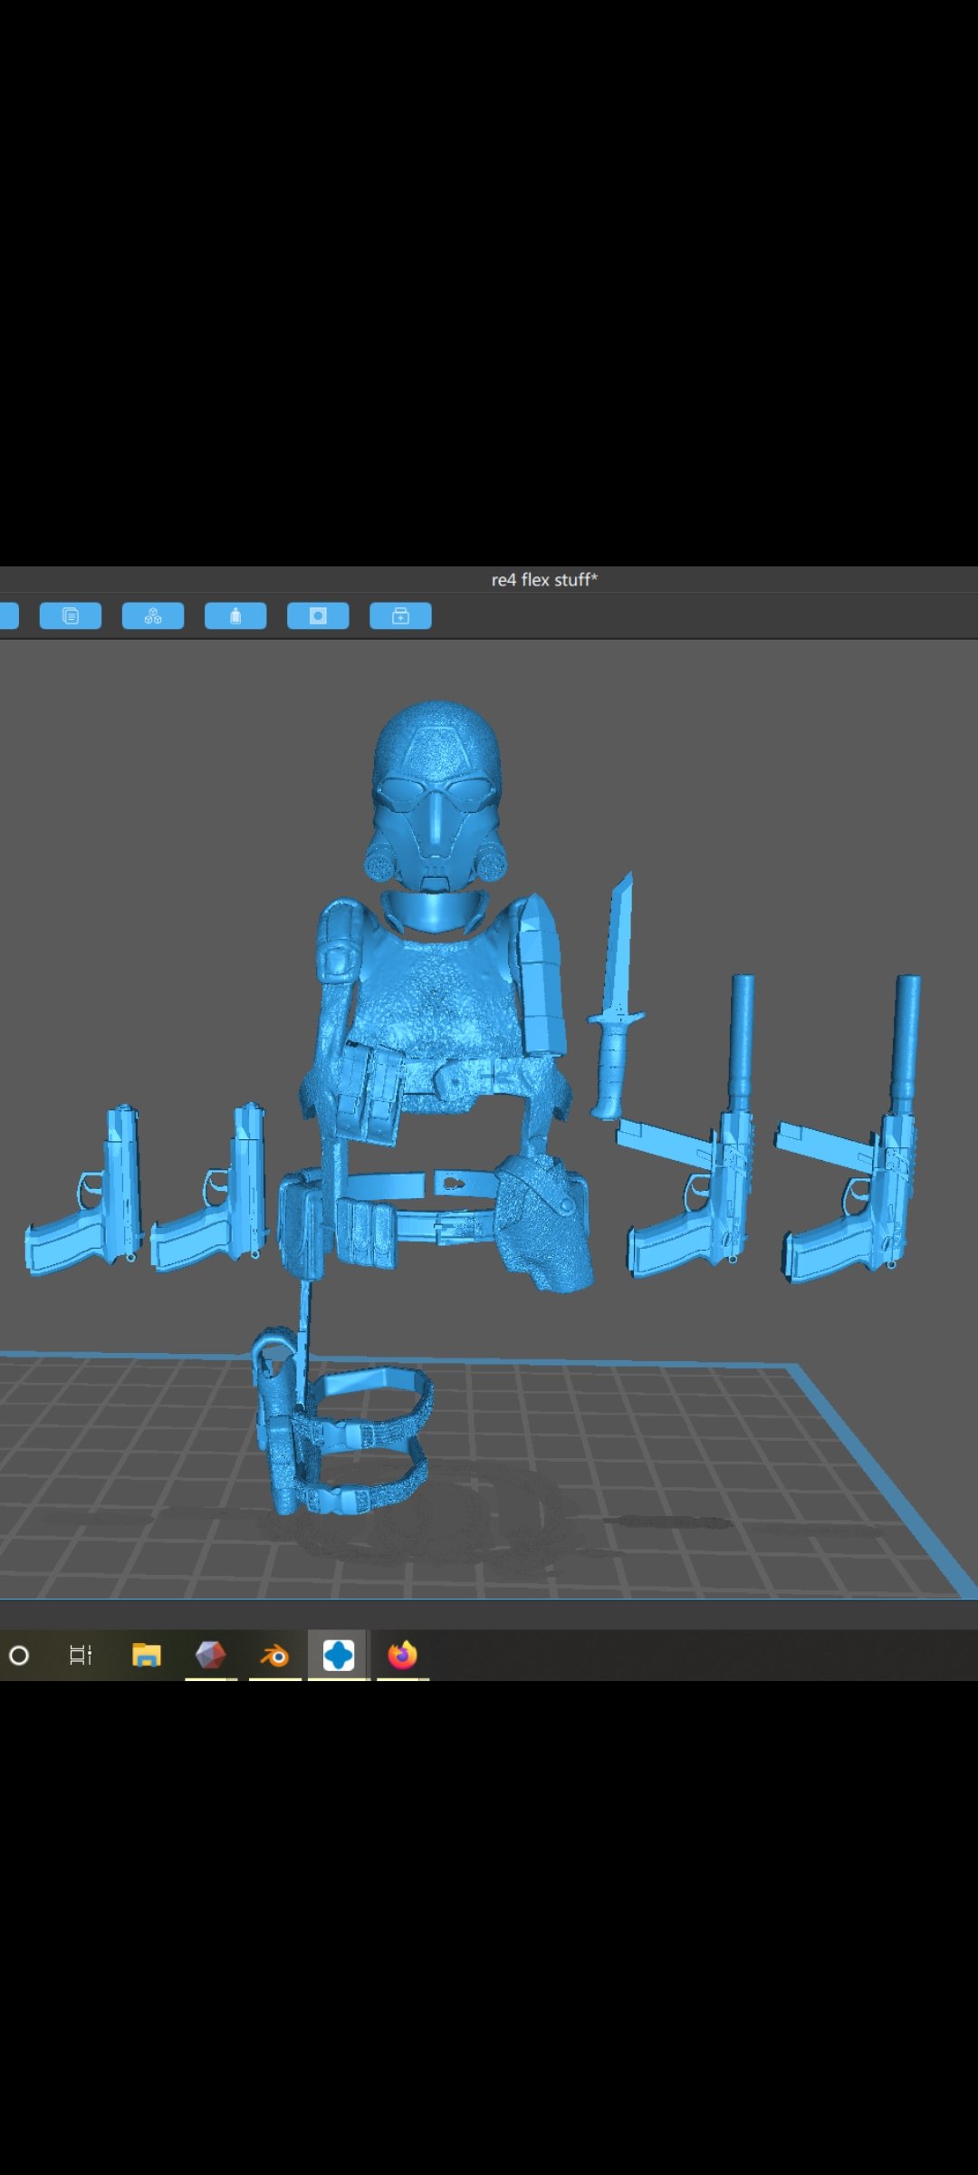Screen dimensions: 978x2175
Task: Open Windows Task View
Action: tap(81, 1656)
